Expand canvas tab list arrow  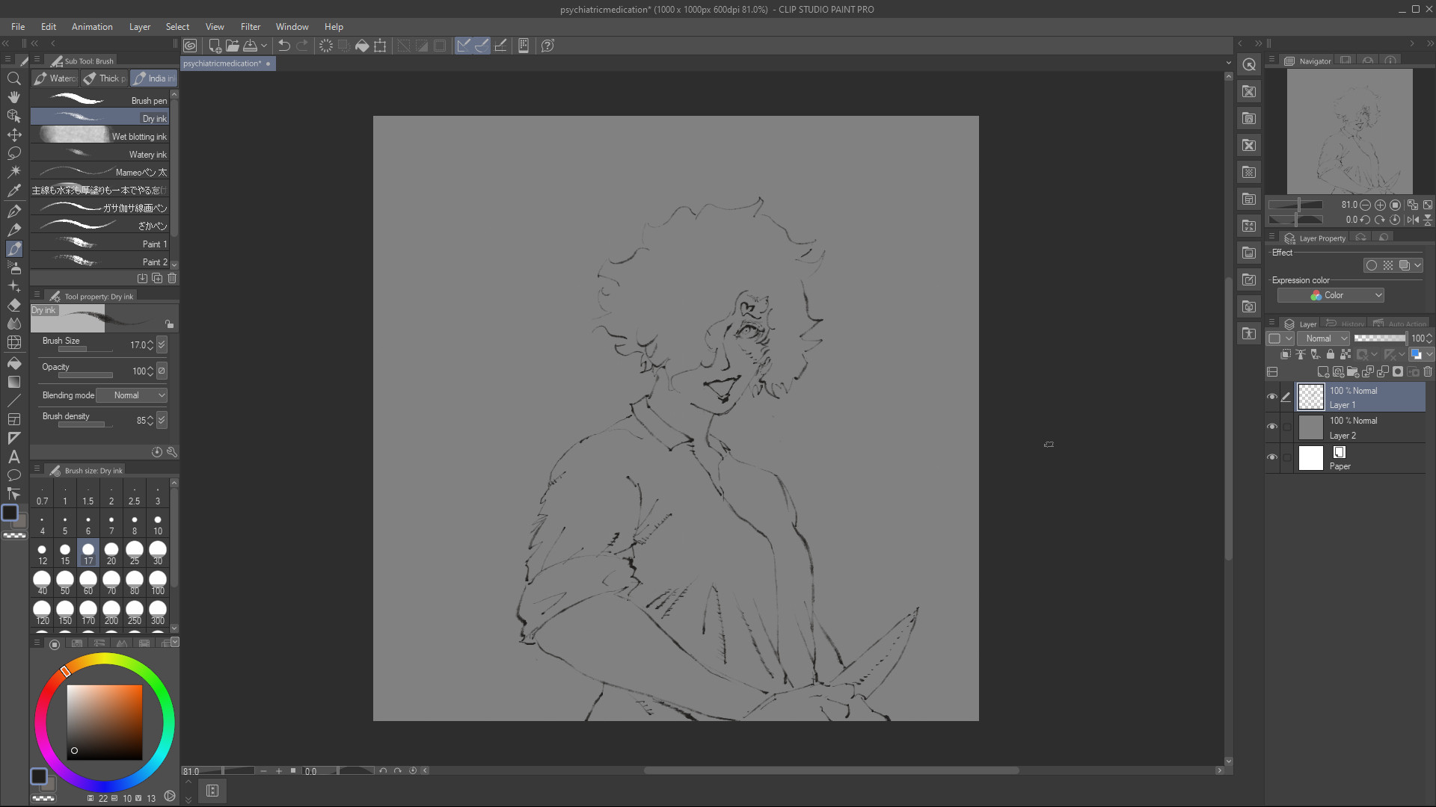1228,64
